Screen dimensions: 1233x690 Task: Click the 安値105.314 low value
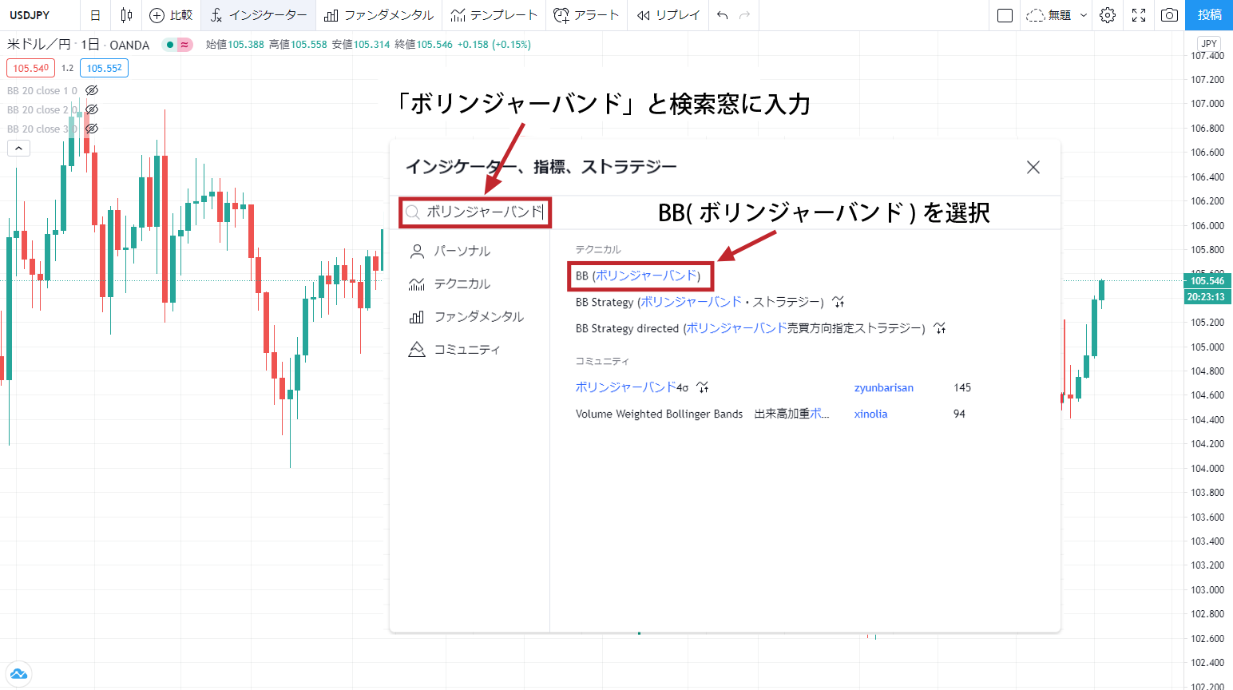(361, 45)
